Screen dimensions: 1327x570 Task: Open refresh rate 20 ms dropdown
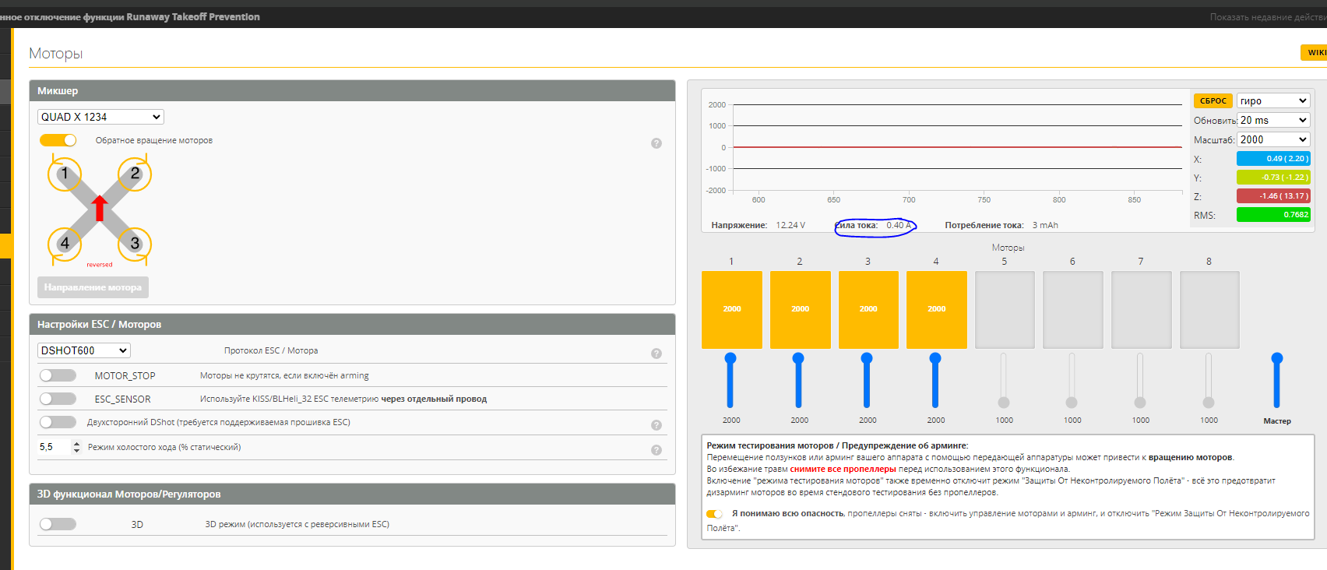(x=1273, y=120)
